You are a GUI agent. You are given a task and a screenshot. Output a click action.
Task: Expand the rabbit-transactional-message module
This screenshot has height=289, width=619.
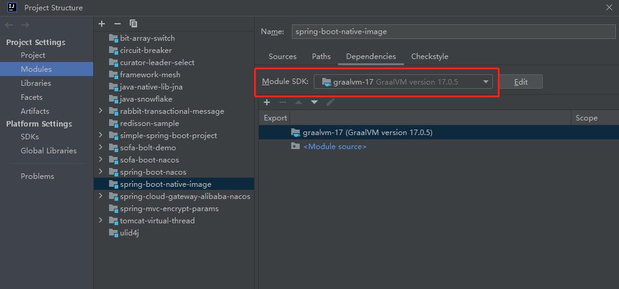pyautogui.click(x=101, y=111)
